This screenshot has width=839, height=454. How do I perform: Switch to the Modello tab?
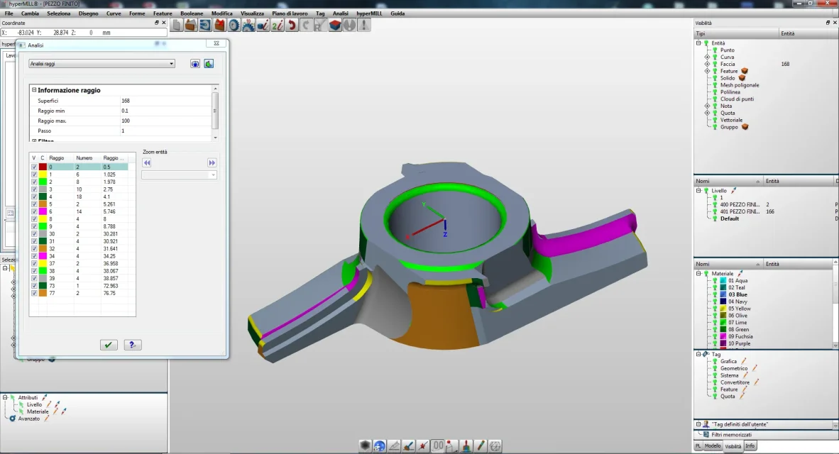pyautogui.click(x=713, y=446)
